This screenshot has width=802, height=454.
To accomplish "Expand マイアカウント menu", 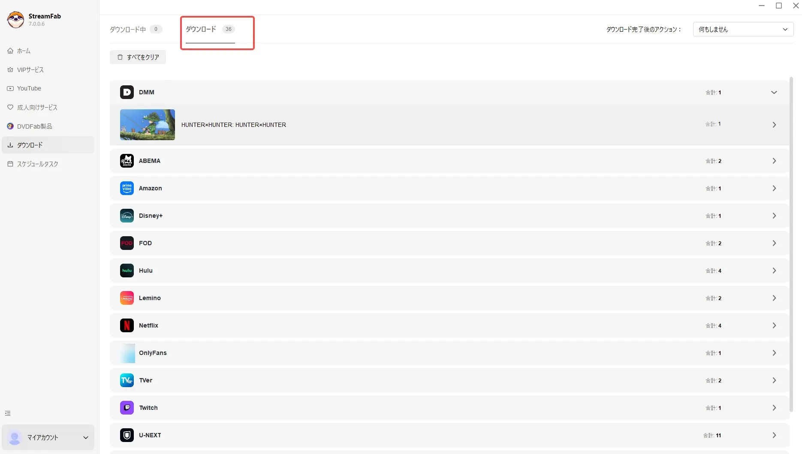I will click(86, 438).
